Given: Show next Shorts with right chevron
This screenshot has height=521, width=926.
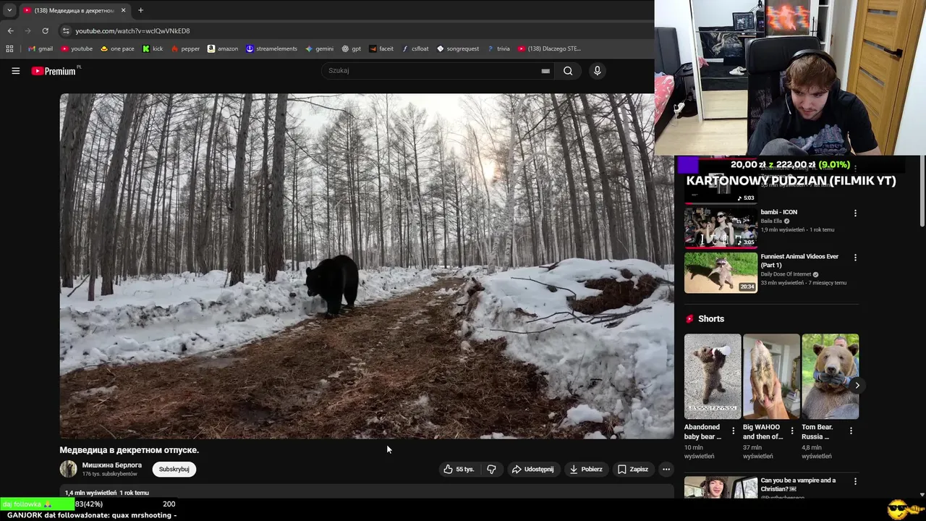Looking at the screenshot, I should coord(857,385).
